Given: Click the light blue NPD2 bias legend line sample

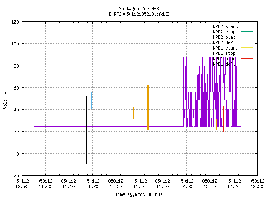Looking at the screenshot, I should (246, 37).
